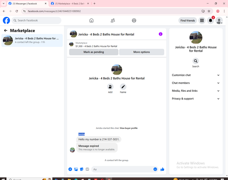Click the choose GIF icon
Image resolution: width=228 pixels, height=180 pixels.
tap(87, 169)
